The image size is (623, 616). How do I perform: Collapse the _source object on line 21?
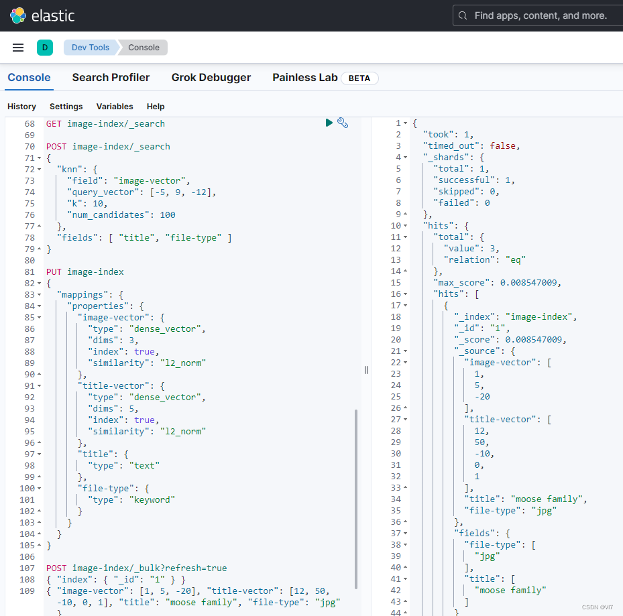[404, 350]
